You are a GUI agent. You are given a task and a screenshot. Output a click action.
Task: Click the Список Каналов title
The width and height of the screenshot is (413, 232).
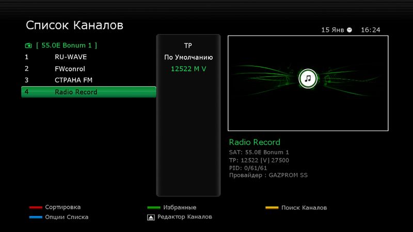[75, 25]
